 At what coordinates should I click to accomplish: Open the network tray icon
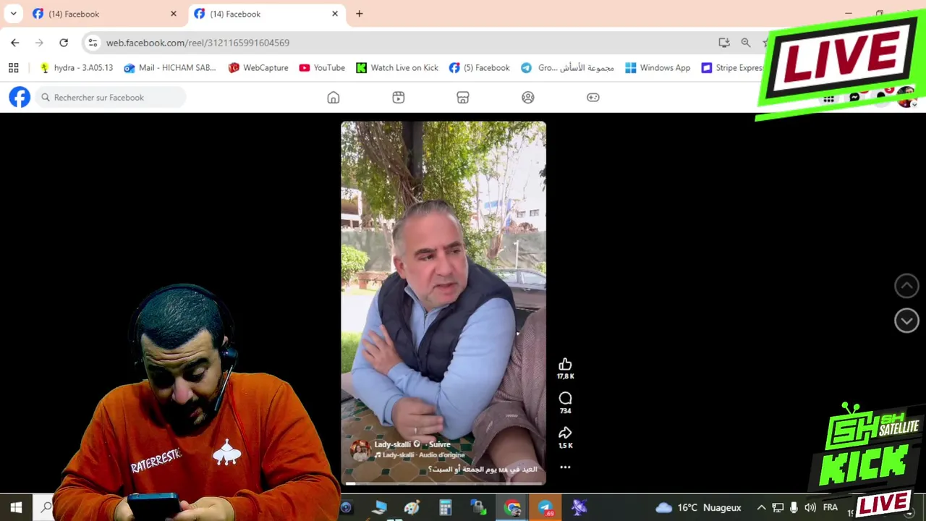tap(778, 507)
